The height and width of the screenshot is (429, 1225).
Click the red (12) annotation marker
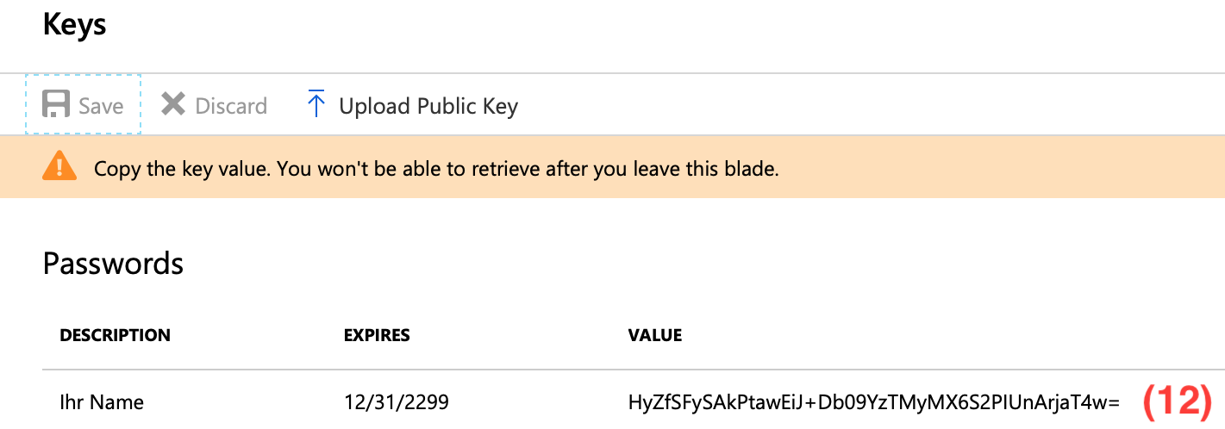click(x=1178, y=401)
